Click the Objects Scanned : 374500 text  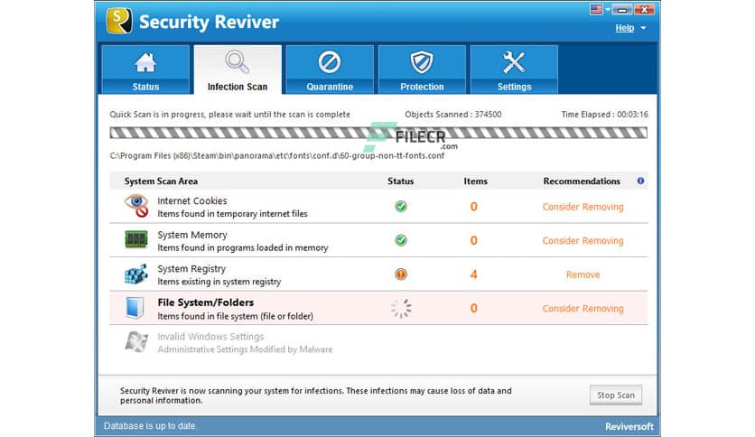point(453,114)
